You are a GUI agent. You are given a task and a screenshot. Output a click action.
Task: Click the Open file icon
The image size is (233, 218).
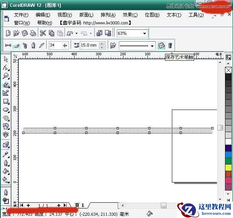pyautogui.click(x=16, y=33)
